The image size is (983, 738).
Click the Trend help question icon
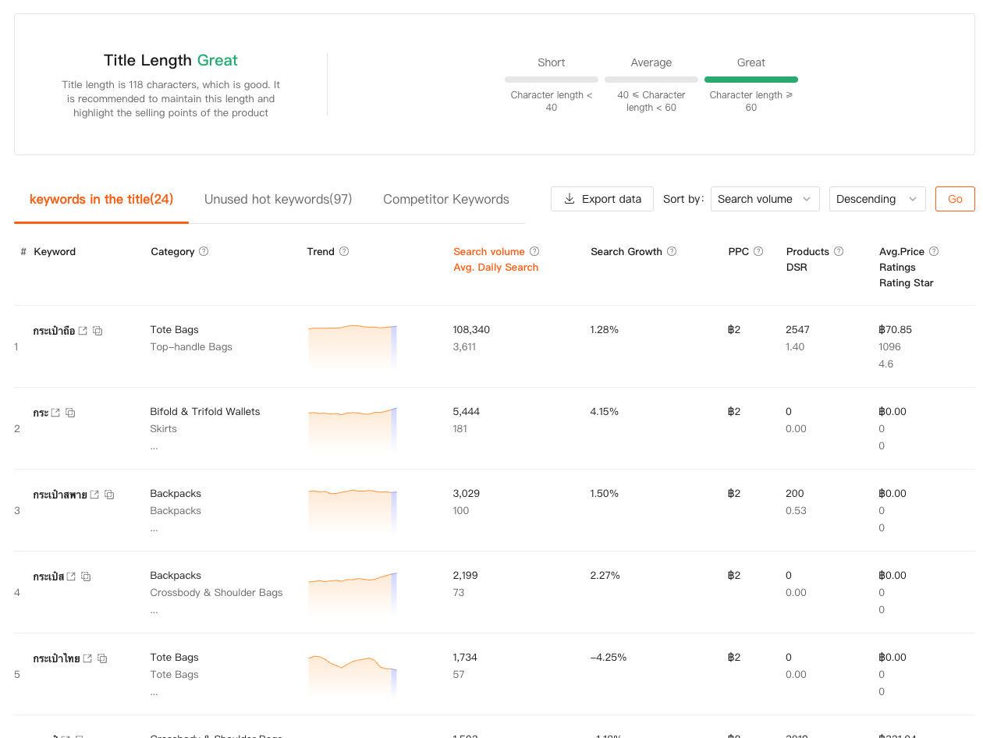[344, 252]
